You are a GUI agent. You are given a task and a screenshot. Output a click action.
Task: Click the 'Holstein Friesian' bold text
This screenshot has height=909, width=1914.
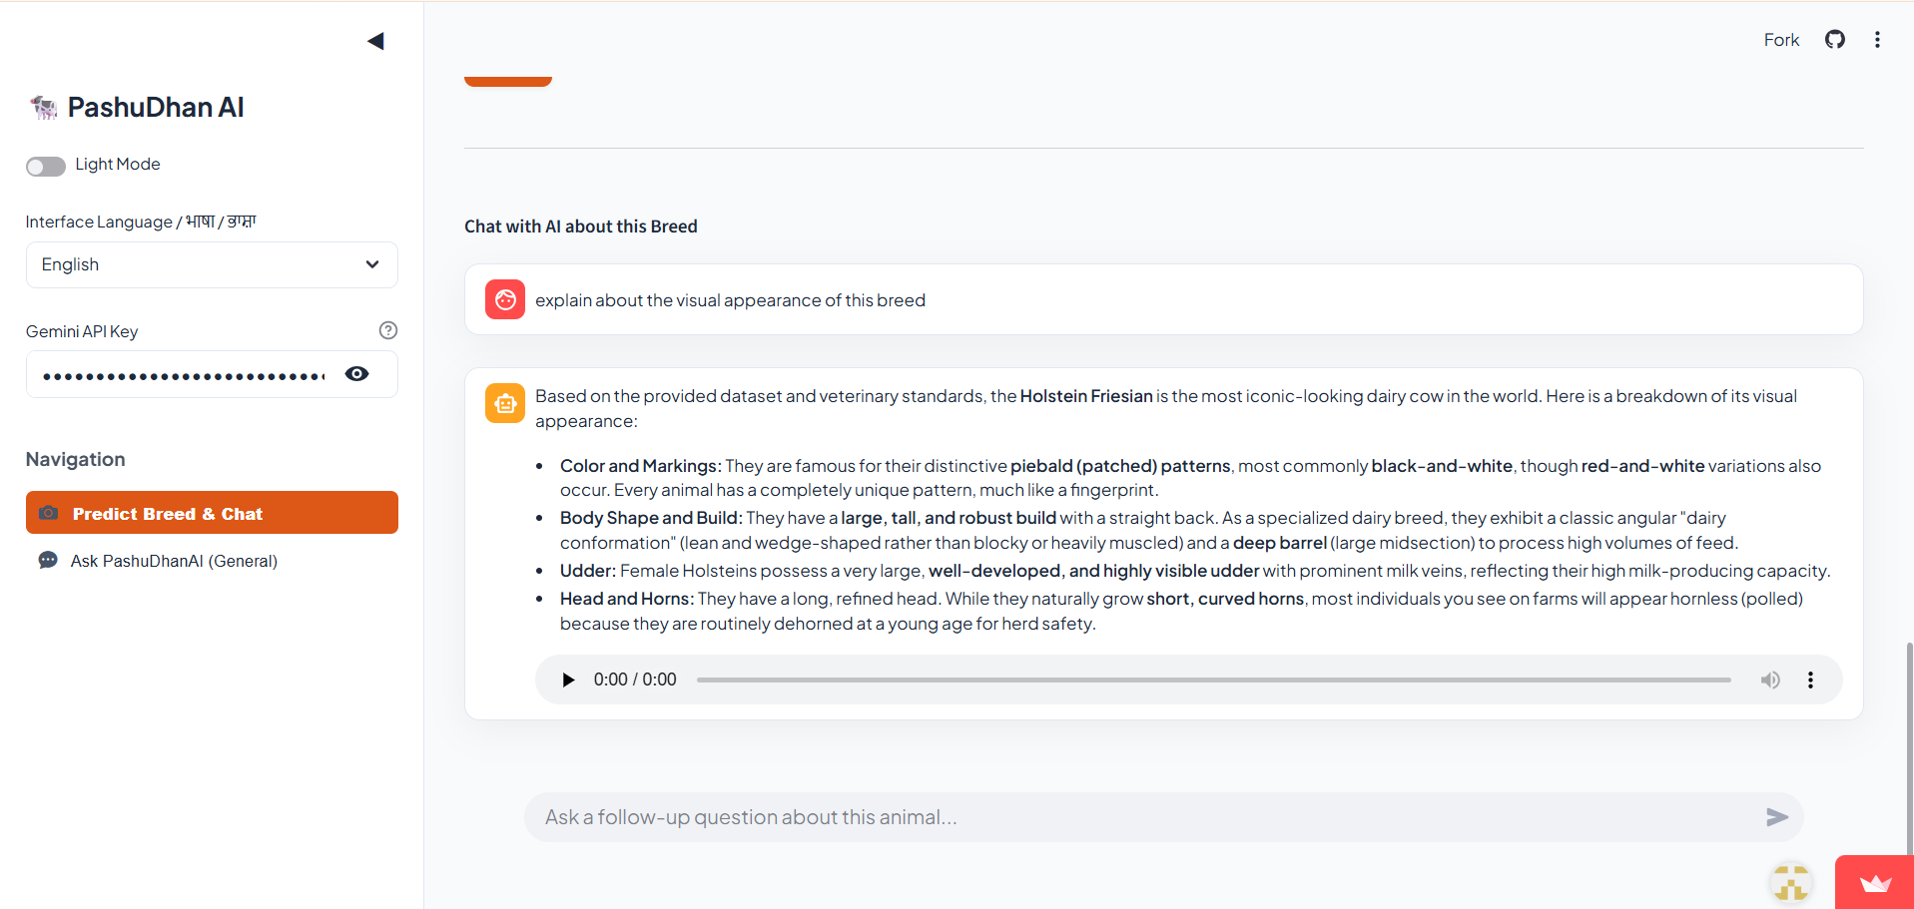[1086, 396]
